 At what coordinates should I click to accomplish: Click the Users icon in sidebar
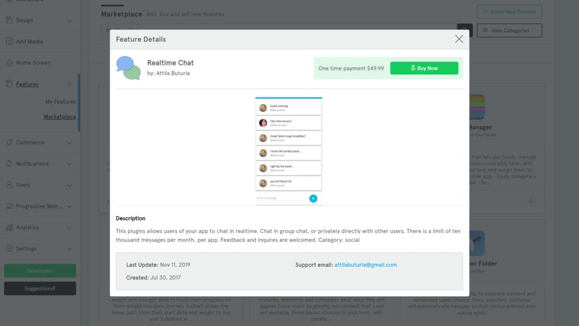pos(9,185)
